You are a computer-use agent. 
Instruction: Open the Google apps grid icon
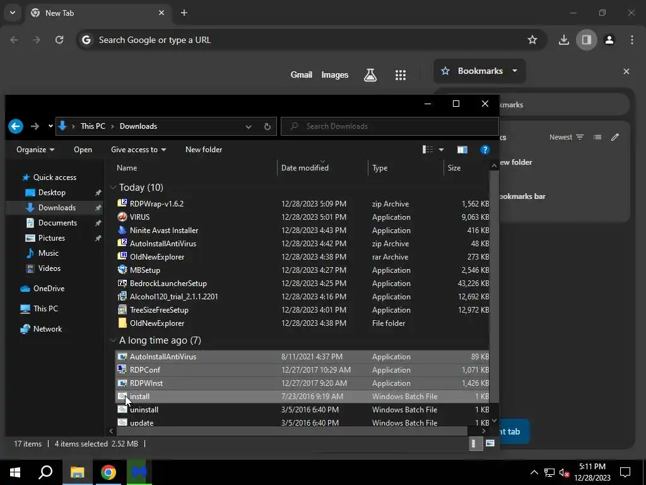(x=401, y=75)
